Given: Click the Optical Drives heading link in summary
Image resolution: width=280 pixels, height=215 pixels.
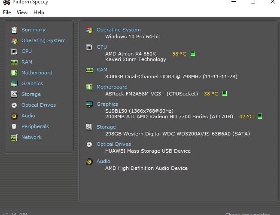Looking at the screenshot, I should pos(114,144).
